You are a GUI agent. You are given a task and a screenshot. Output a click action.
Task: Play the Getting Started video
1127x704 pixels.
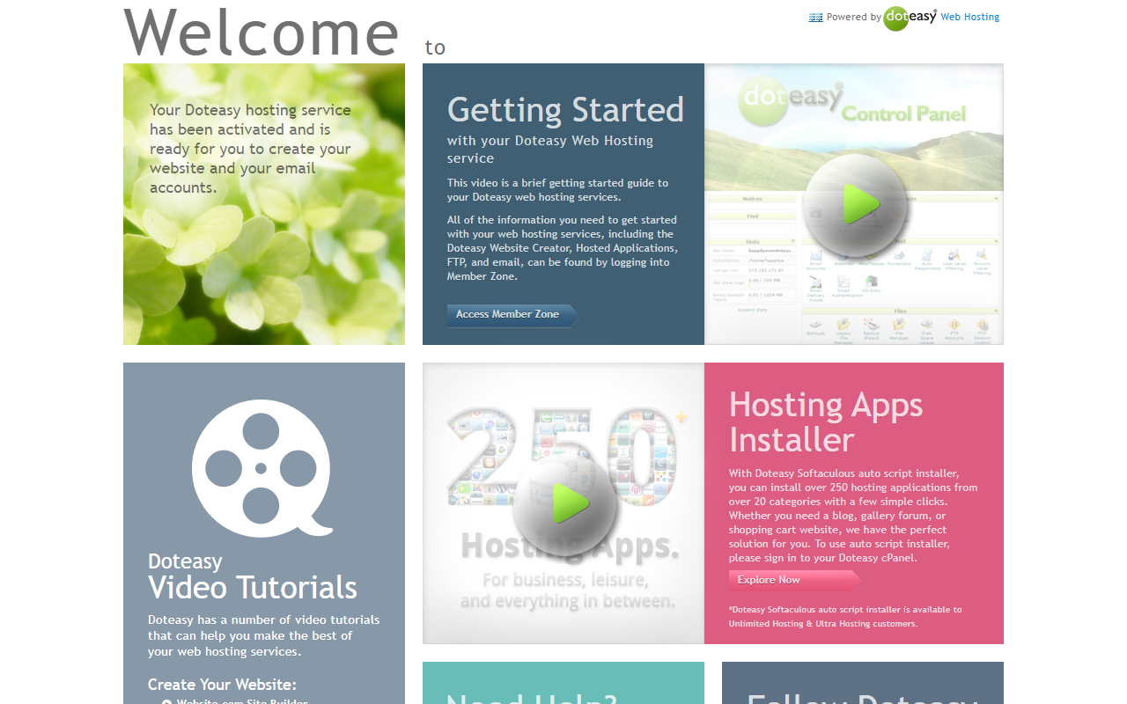click(855, 205)
